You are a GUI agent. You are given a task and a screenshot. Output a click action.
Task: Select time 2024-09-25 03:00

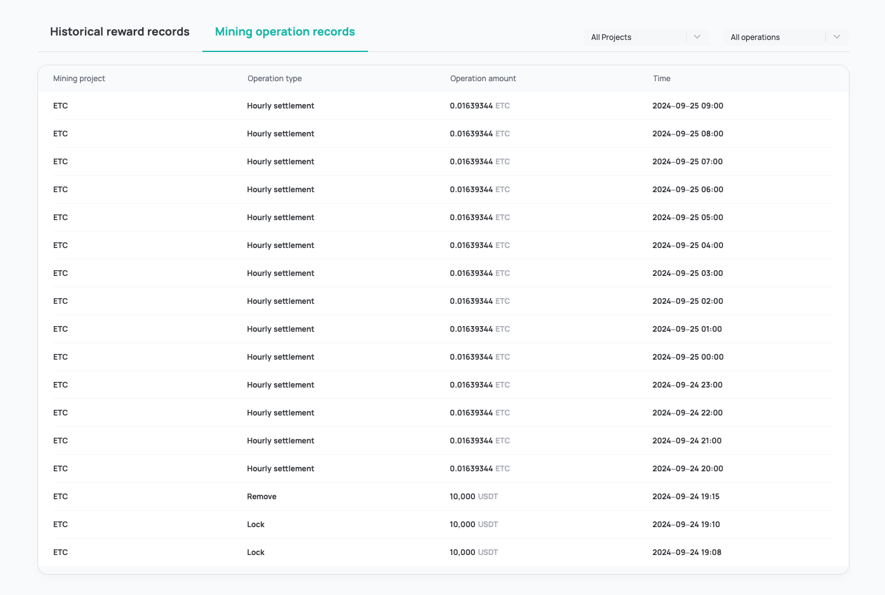pyautogui.click(x=688, y=273)
